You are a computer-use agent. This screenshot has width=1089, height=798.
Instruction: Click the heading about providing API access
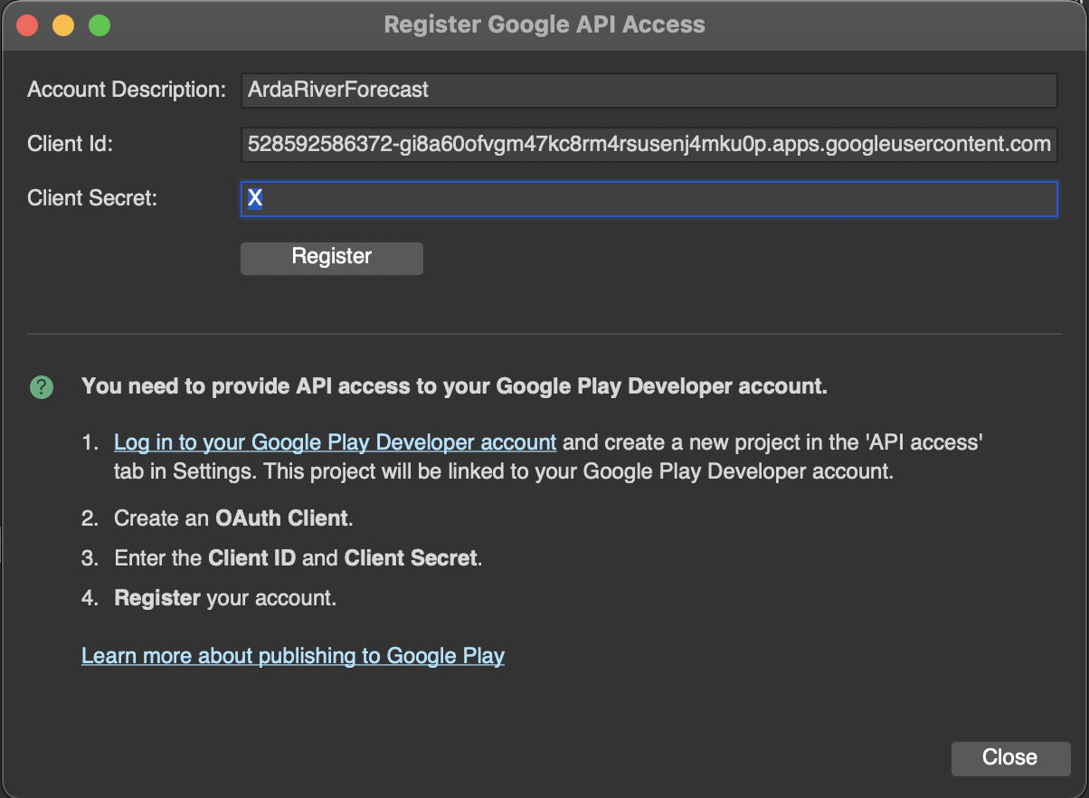coord(455,387)
